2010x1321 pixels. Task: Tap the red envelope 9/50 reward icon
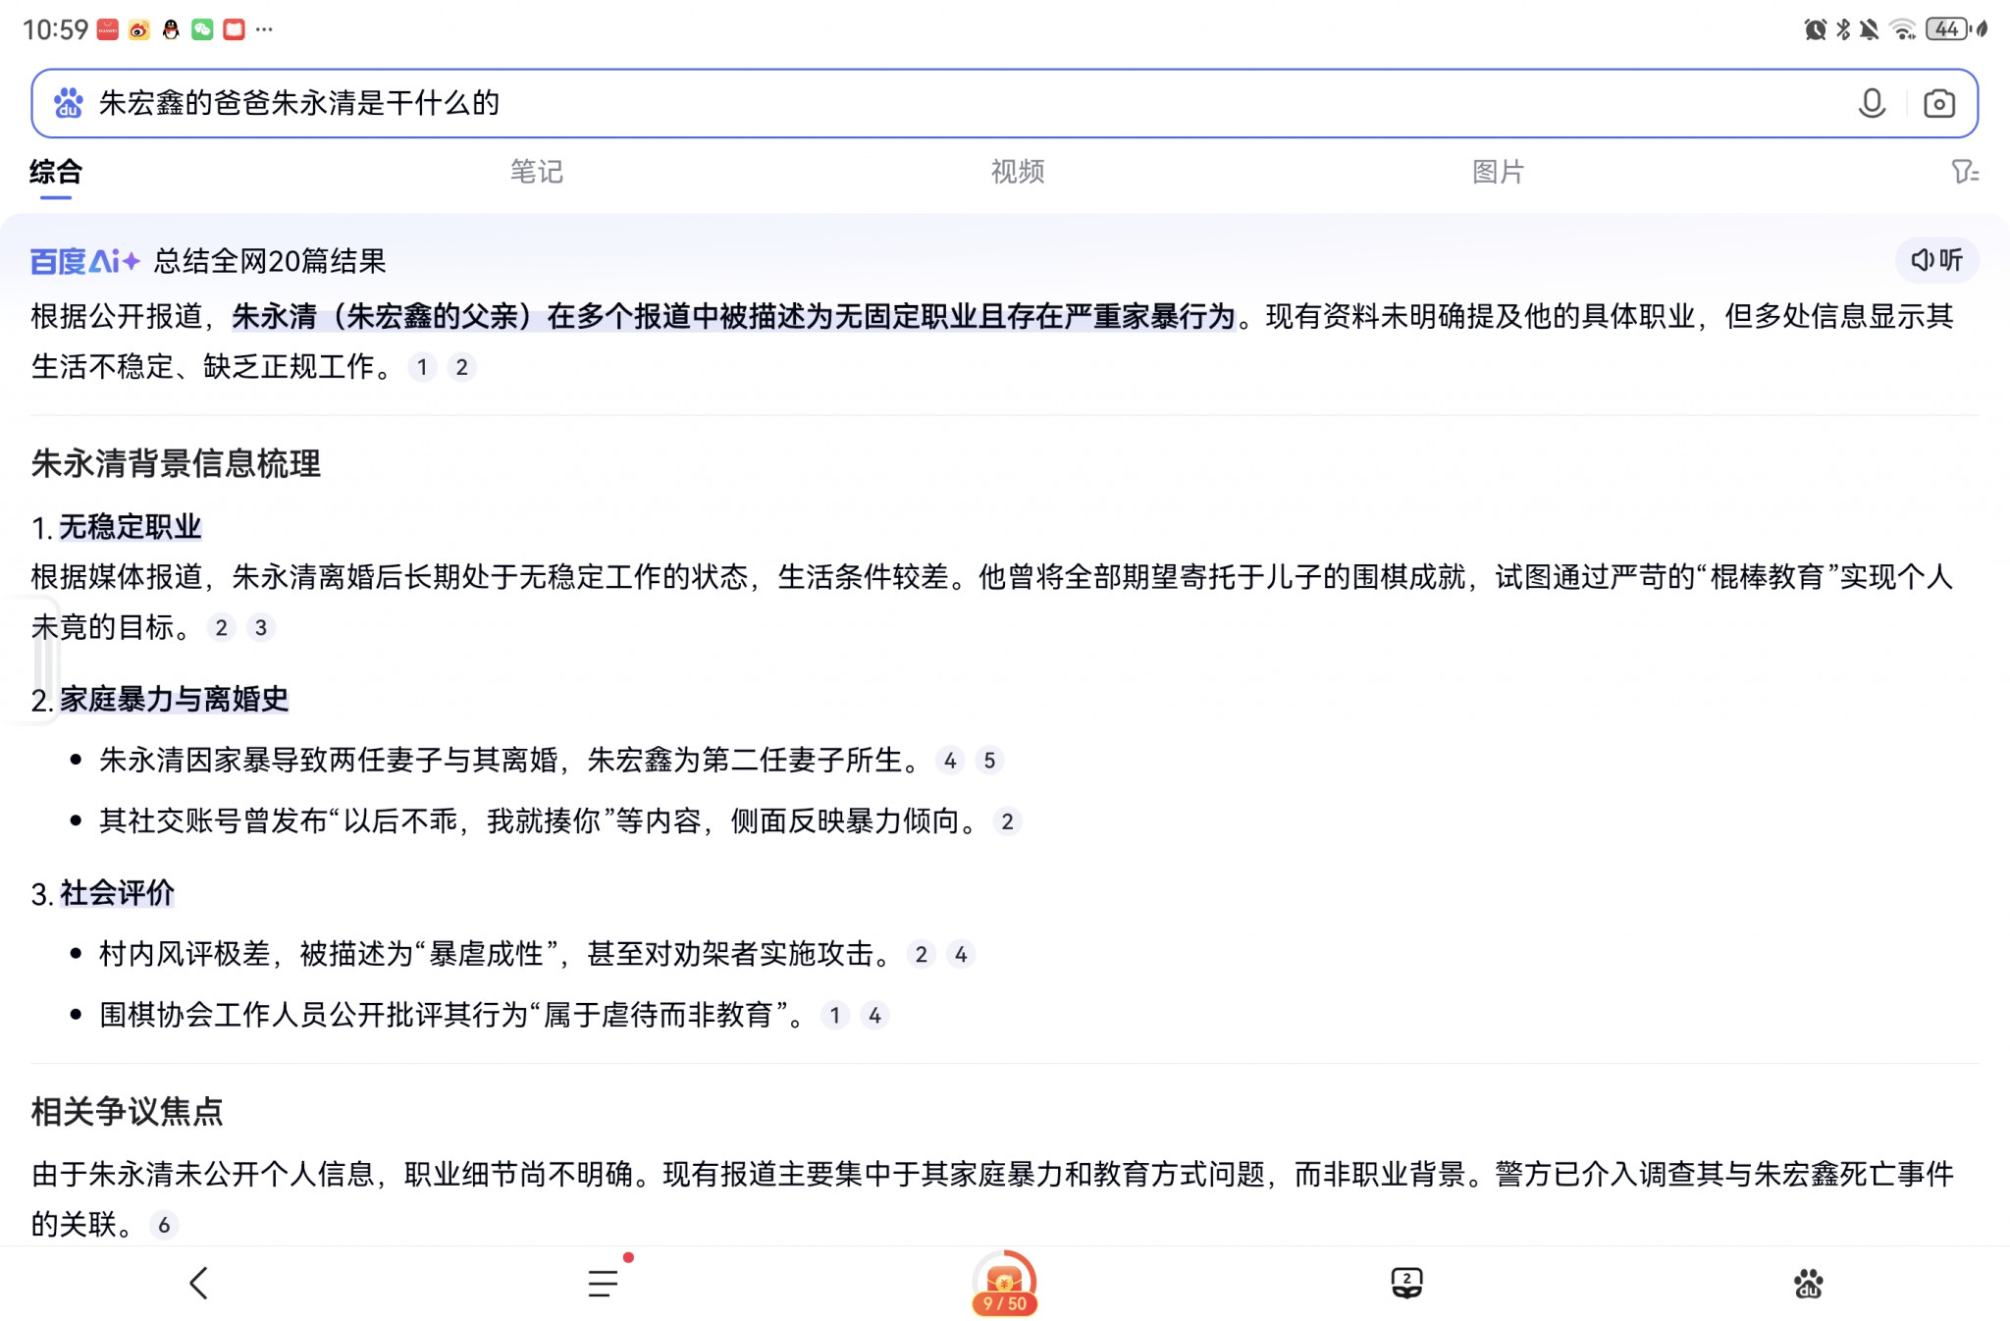click(x=1004, y=1284)
